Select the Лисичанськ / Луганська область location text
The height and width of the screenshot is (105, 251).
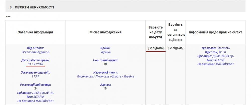click(x=105, y=76)
